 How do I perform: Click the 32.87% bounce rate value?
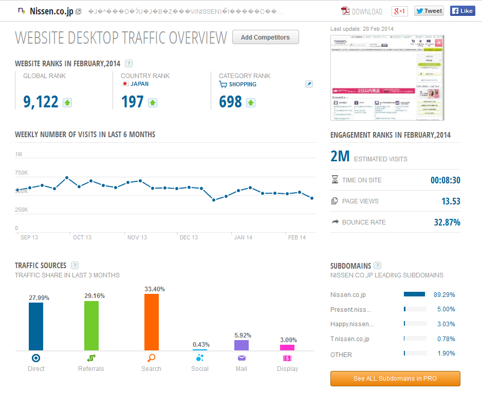[x=447, y=222]
